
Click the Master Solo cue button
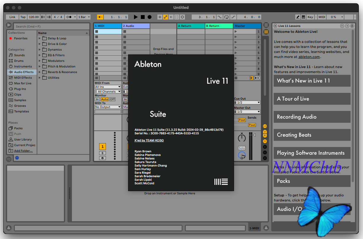[x=242, y=148]
